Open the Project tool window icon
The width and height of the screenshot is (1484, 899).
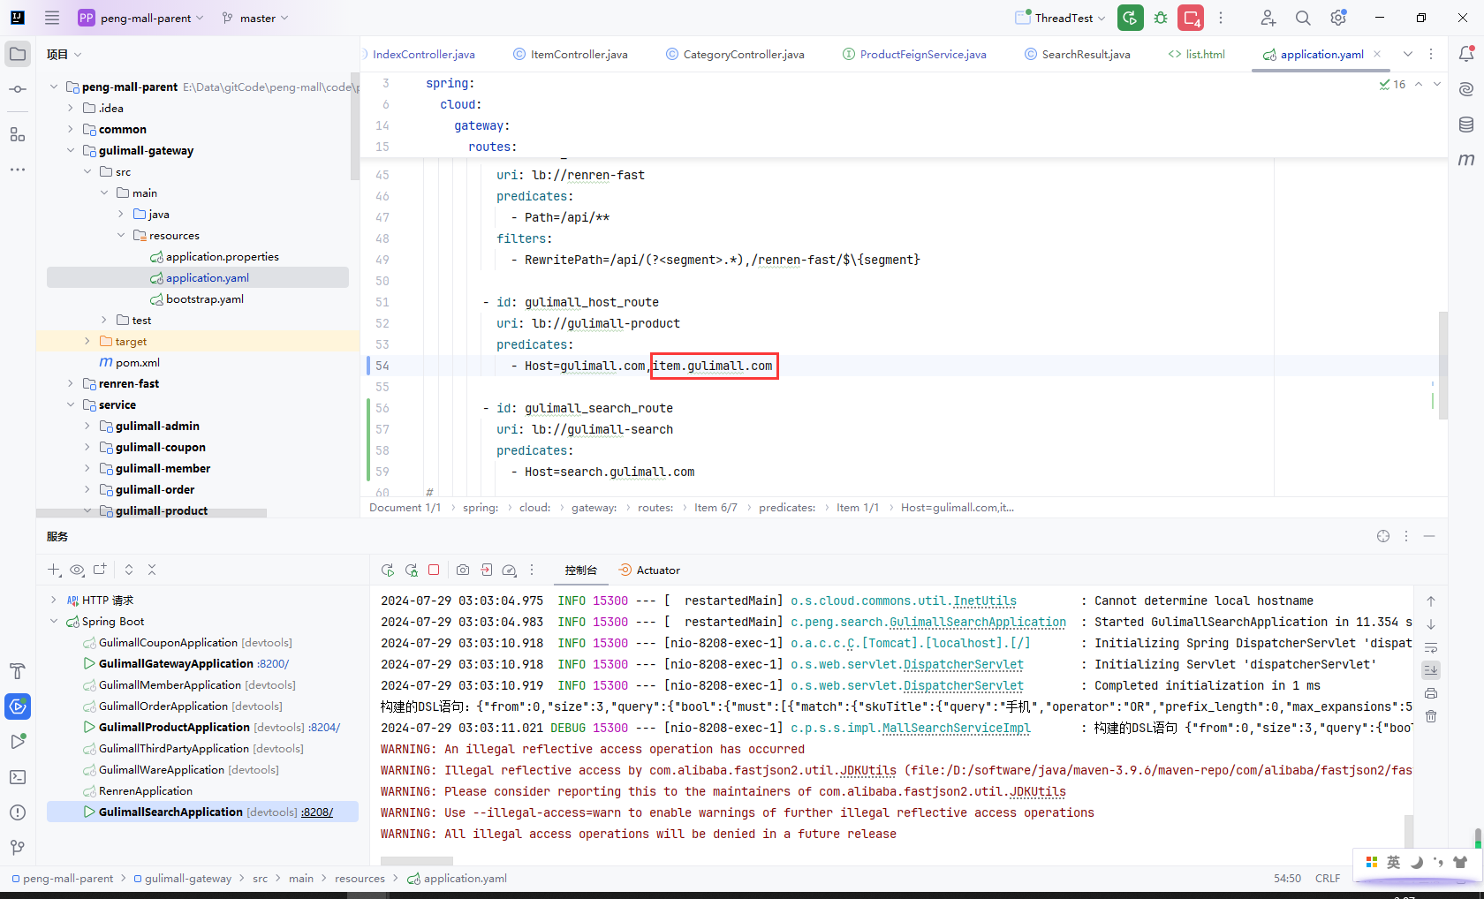pyautogui.click(x=18, y=54)
